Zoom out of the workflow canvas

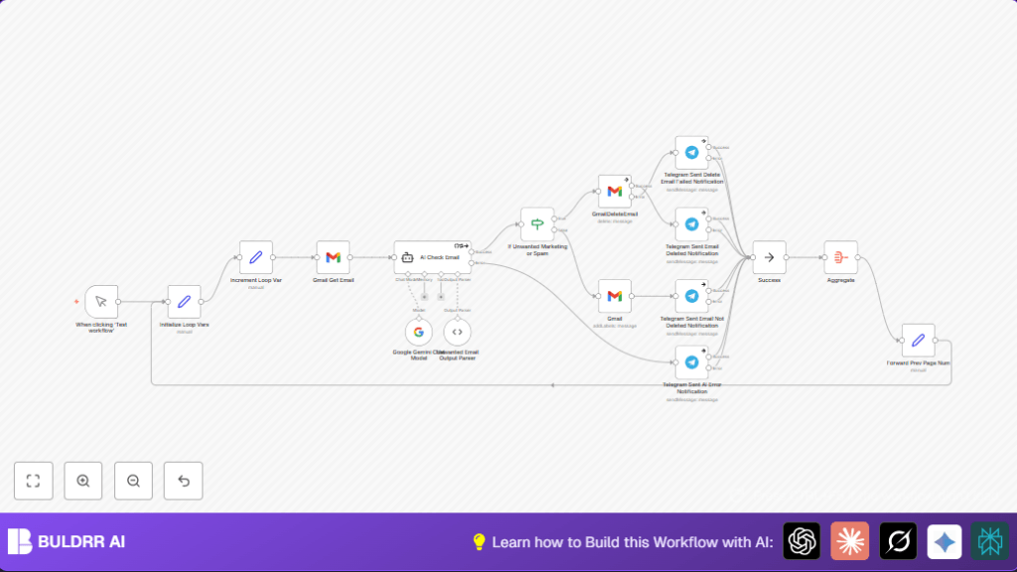[x=133, y=481]
